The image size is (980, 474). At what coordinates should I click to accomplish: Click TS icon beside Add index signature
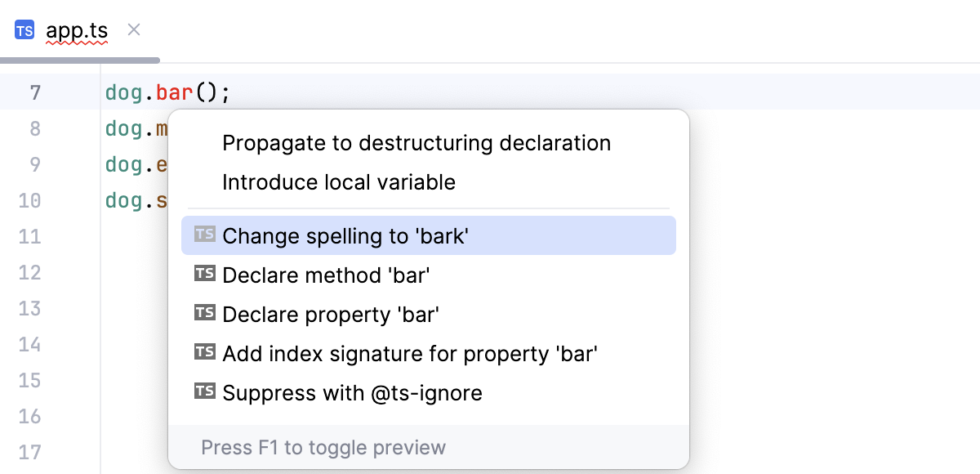[205, 353]
